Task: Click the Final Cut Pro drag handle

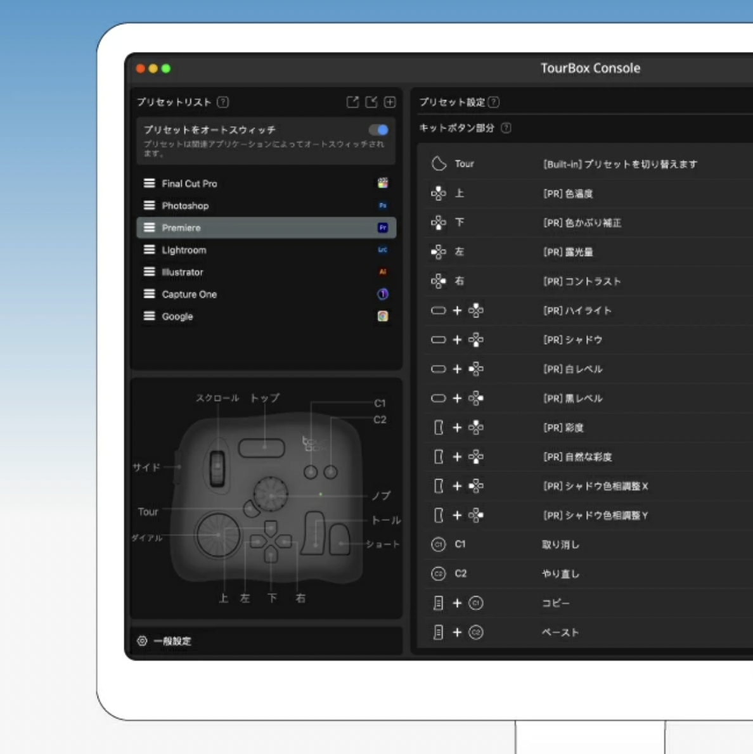Action: tap(149, 183)
